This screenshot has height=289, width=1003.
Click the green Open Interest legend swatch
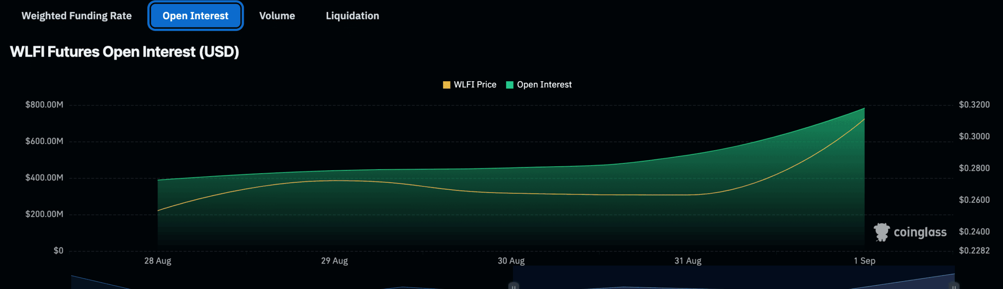(x=509, y=85)
